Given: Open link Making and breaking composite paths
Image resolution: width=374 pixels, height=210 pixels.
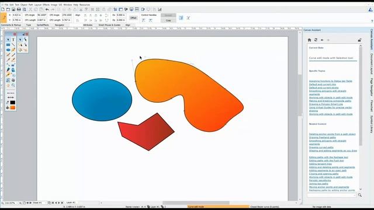Looking at the screenshot, I should 330,101.
